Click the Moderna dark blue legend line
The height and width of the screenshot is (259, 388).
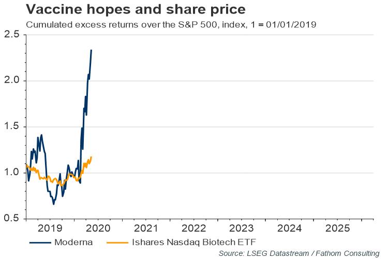41,241
